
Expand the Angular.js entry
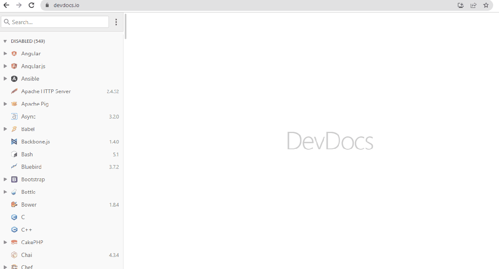5,66
